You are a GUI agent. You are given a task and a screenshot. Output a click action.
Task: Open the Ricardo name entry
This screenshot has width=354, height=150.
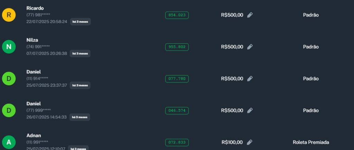click(35, 8)
